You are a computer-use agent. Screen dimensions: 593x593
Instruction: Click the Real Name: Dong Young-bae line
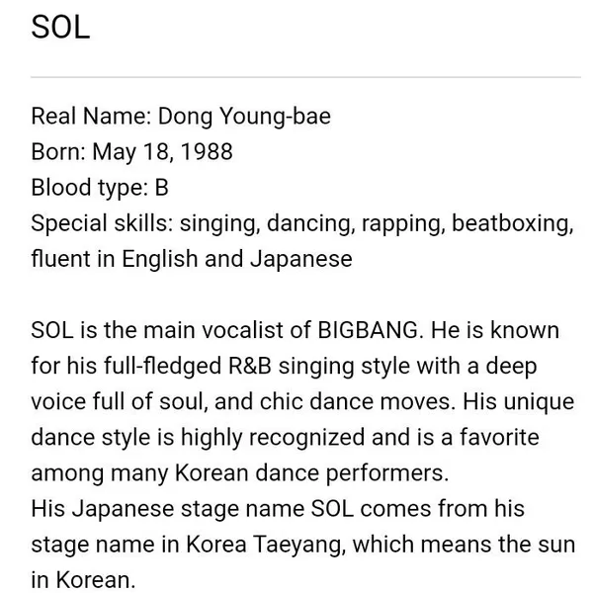[181, 116]
